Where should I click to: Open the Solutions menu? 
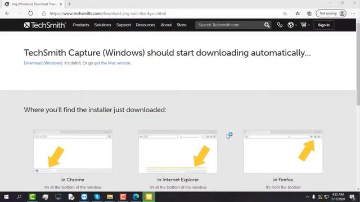102,25
